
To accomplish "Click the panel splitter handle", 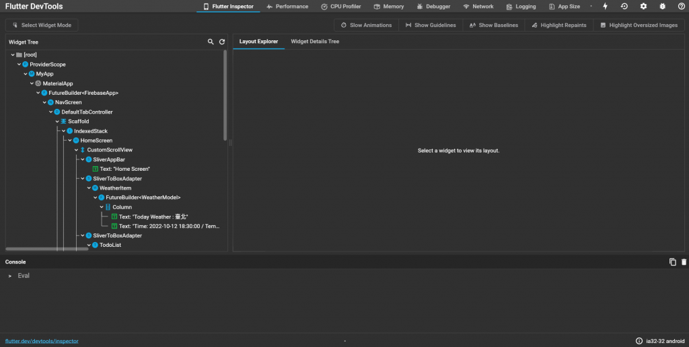I will 230,143.
